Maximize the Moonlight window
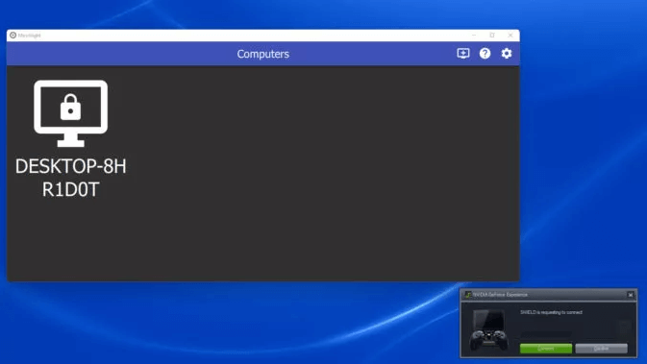This screenshot has width=647, height=364. pos(492,35)
